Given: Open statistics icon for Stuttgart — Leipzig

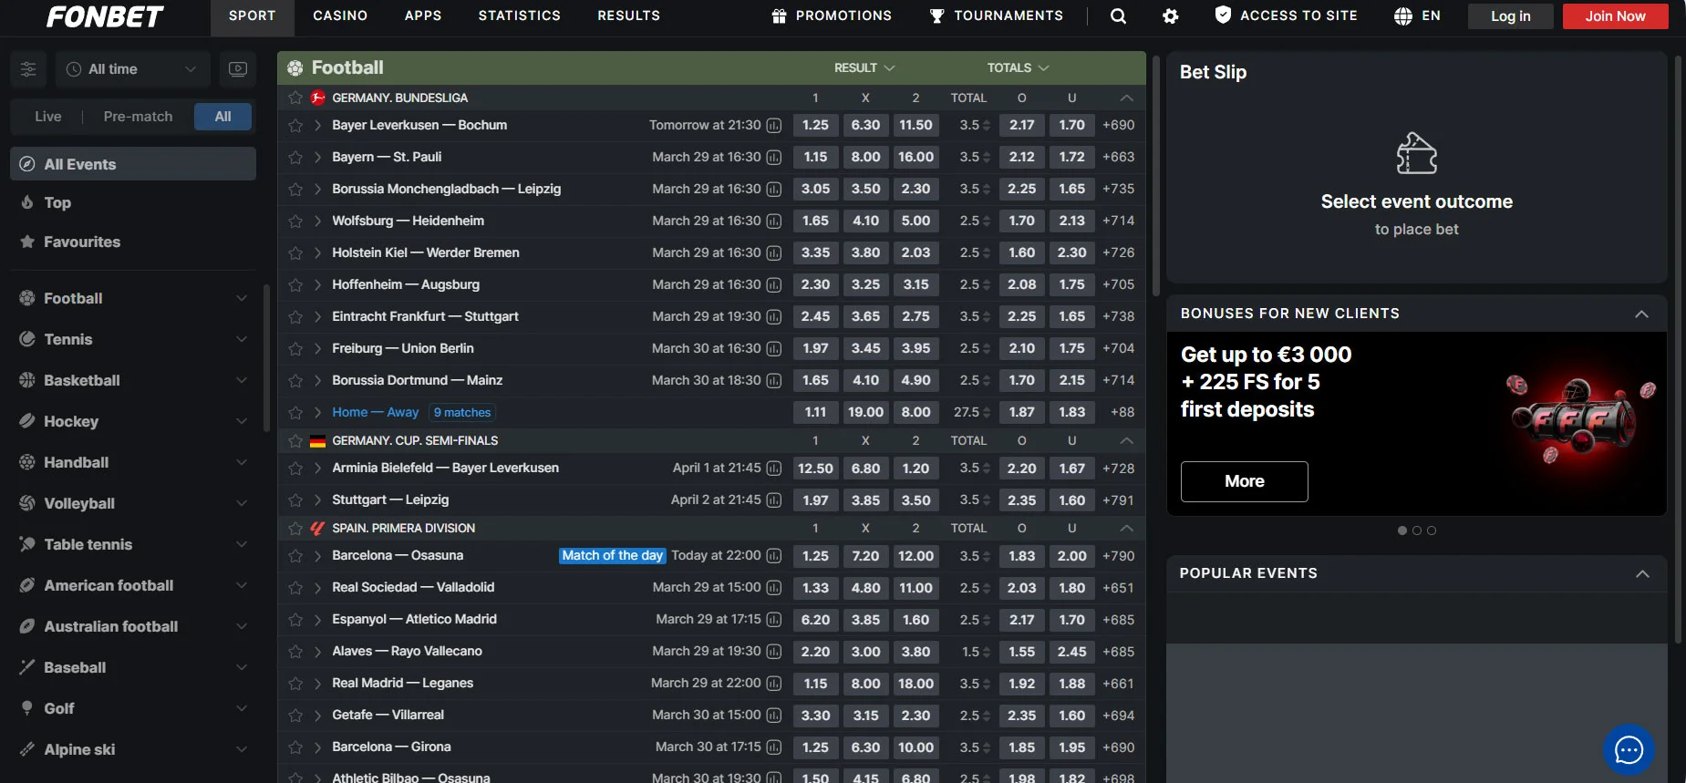Looking at the screenshot, I should click(774, 500).
